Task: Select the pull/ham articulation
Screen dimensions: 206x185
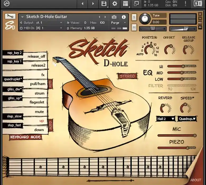Action: 38,84
